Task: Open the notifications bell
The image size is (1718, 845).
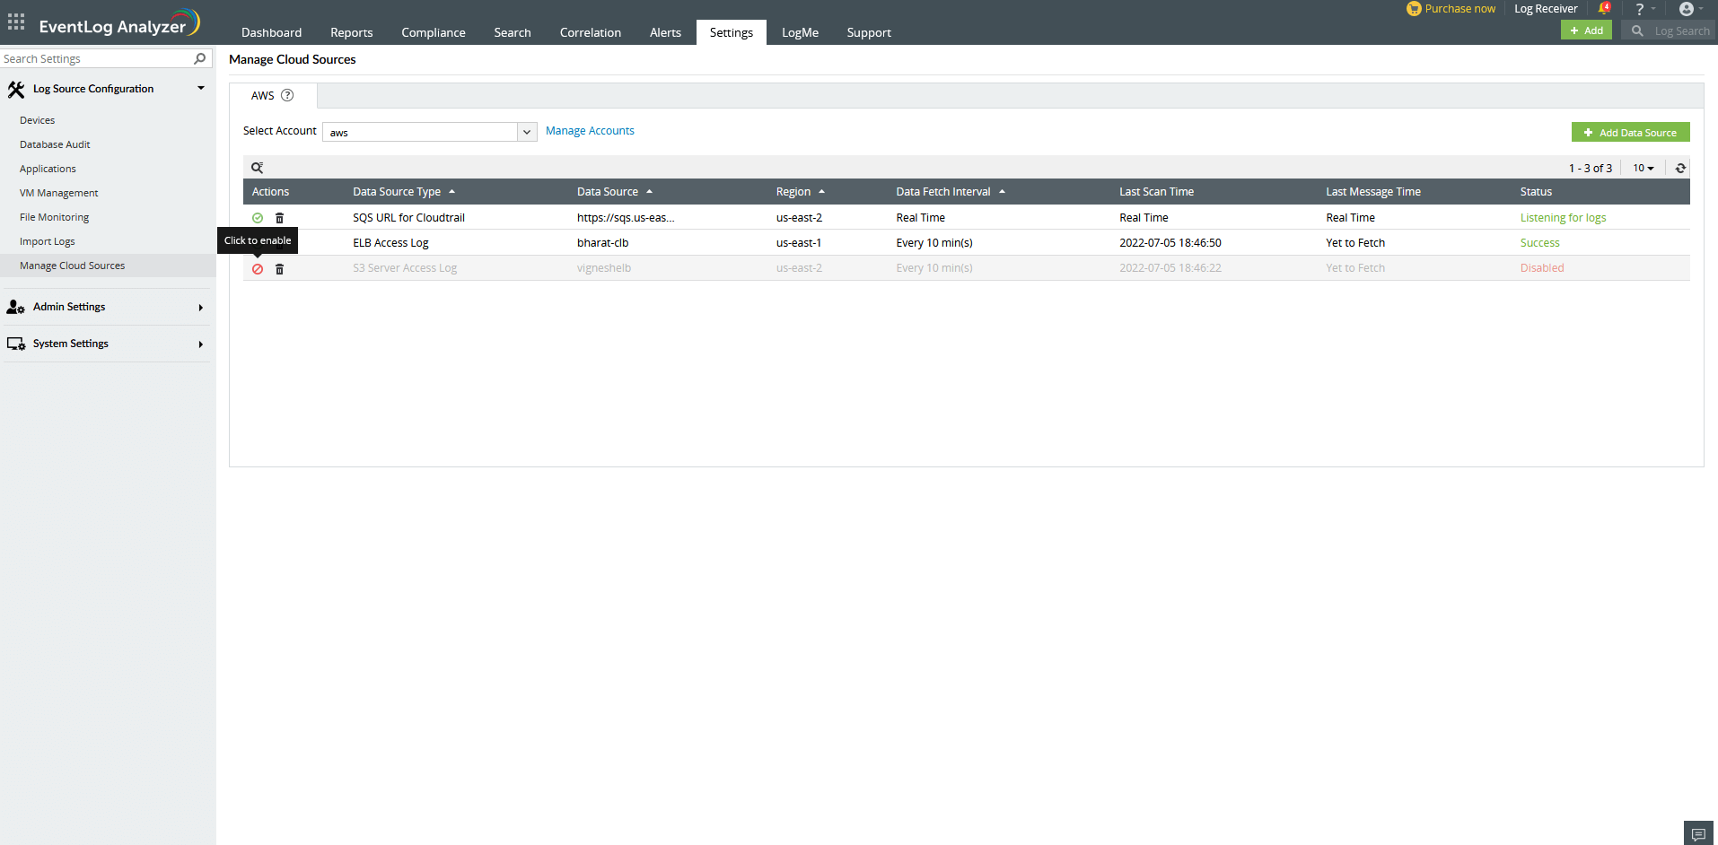Action: (1606, 8)
